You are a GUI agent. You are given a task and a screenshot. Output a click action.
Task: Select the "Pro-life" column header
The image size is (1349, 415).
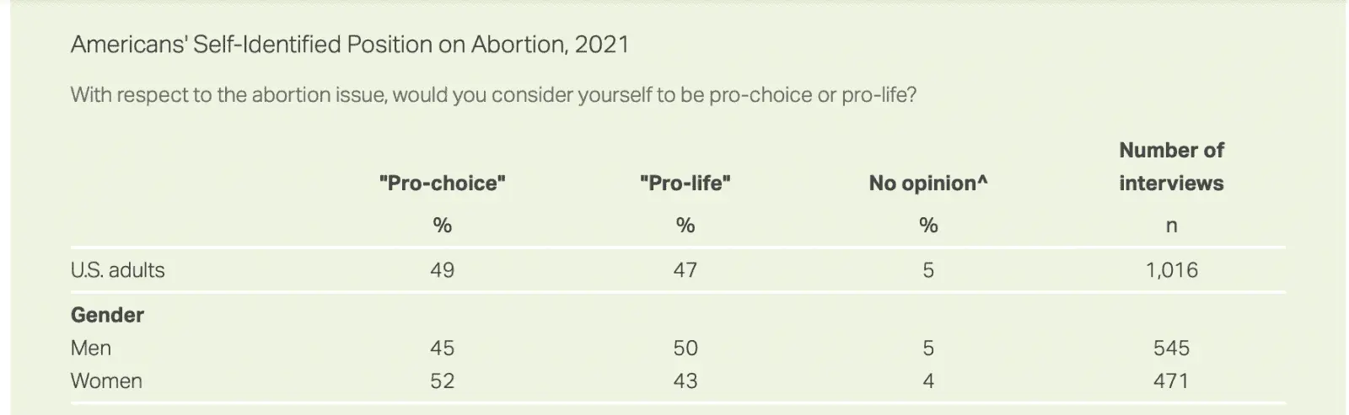pyautogui.click(x=685, y=184)
